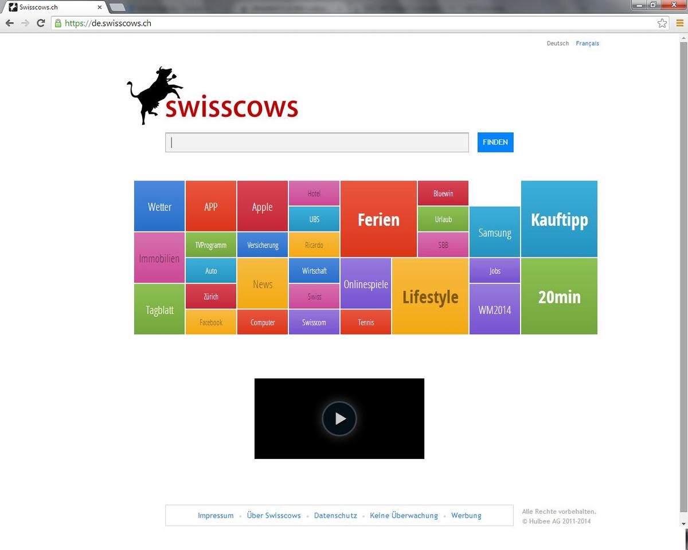Select the Lifestyle tile
The width and height of the screenshot is (688, 550).
(430, 297)
